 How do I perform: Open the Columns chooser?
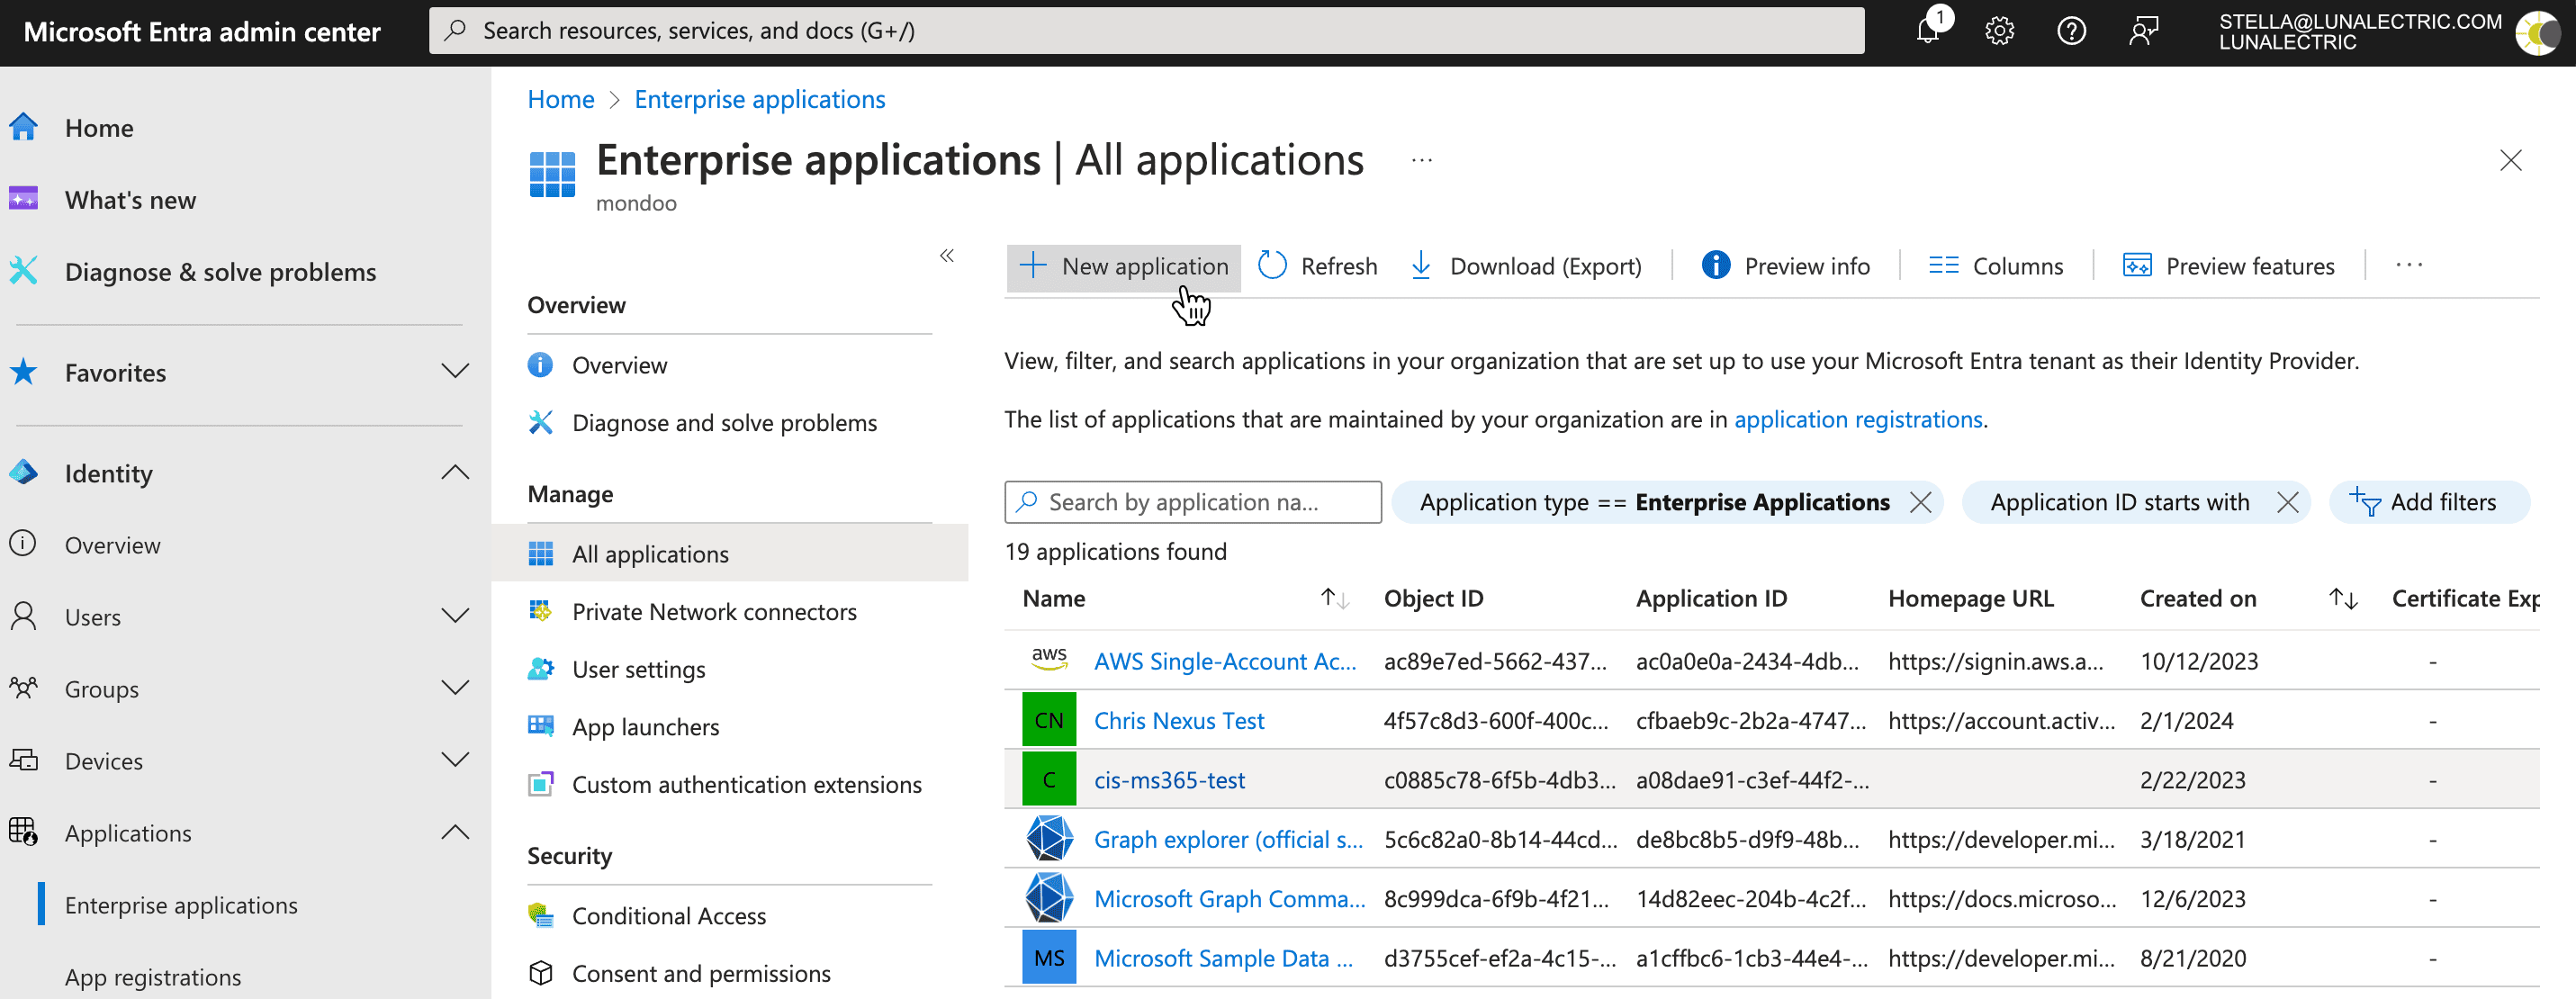point(1996,266)
